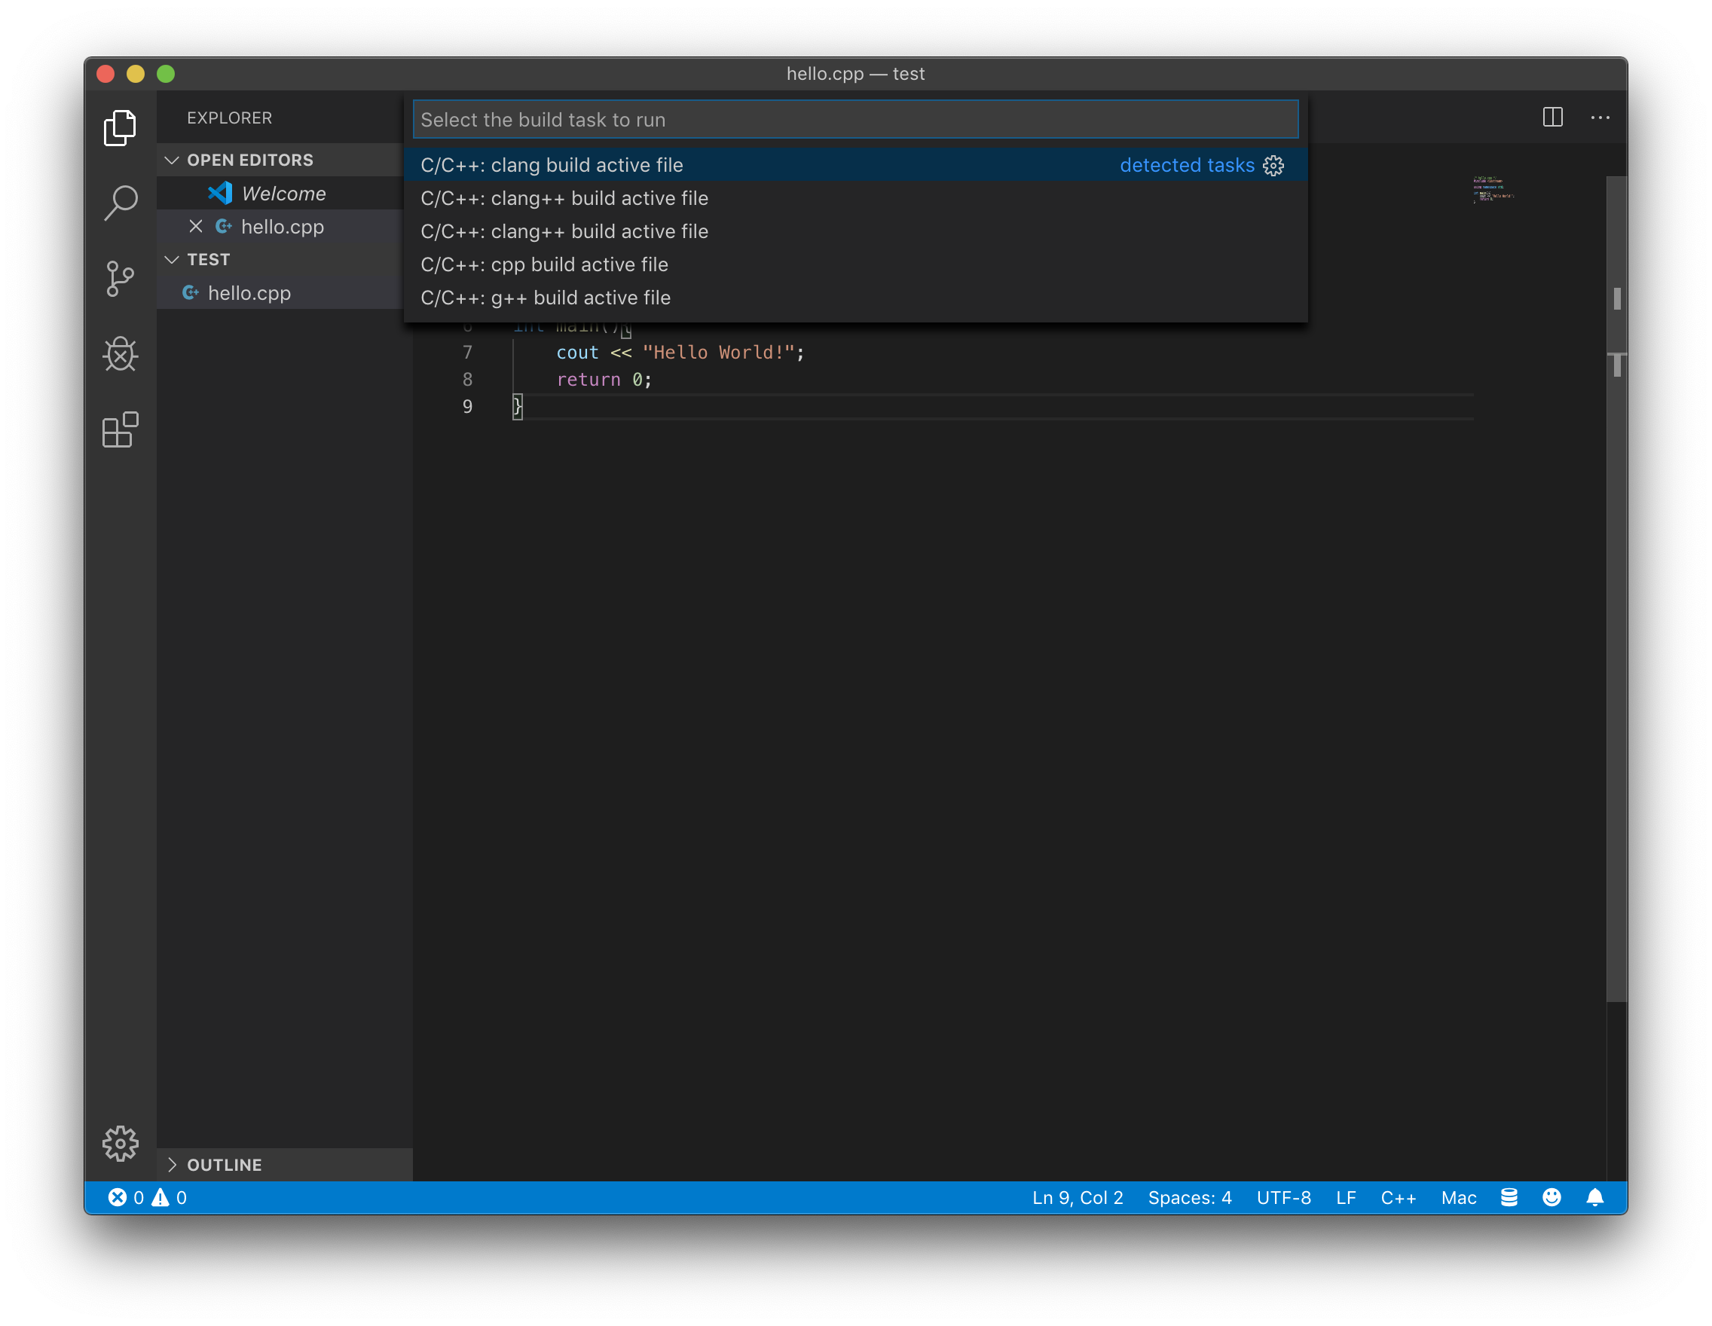
Task: Click the detected tasks label
Action: point(1187,165)
